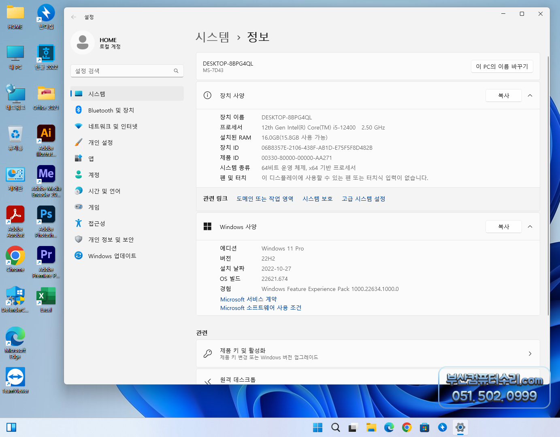
Task: Go back with the settings back arrow
Action: [x=74, y=17]
